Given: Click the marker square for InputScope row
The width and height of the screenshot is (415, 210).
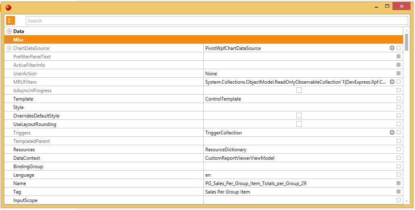Looking at the screenshot, I should click(x=398, y=200).
